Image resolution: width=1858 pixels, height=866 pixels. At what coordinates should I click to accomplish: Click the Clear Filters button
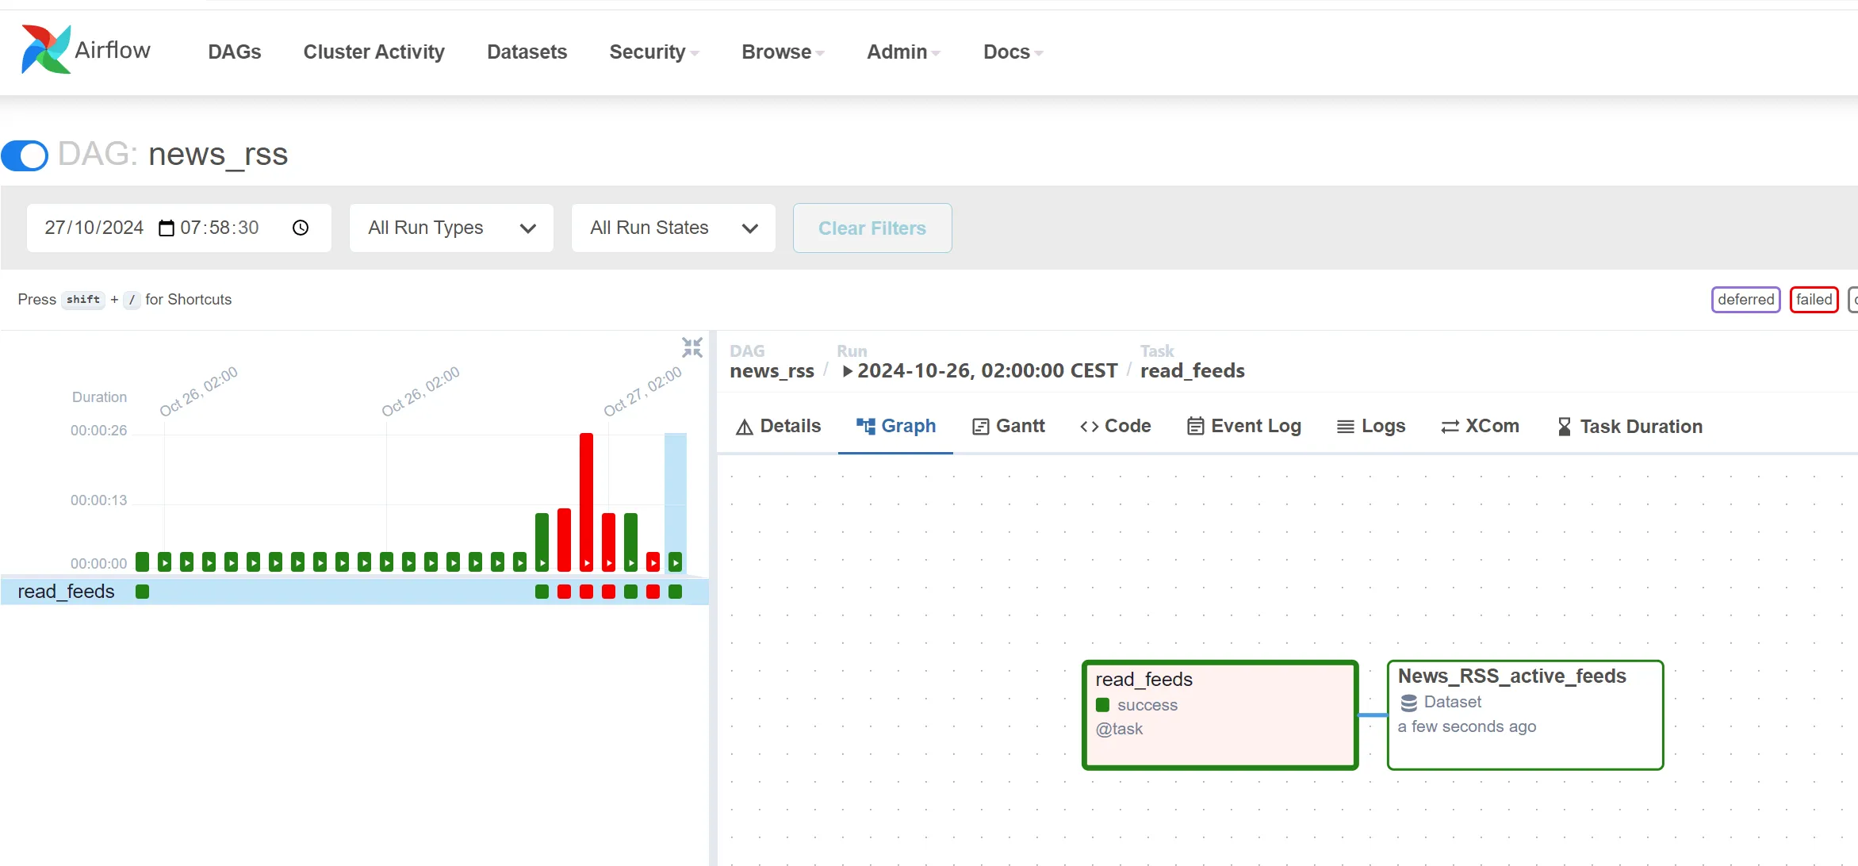click(x=872, y=228)
